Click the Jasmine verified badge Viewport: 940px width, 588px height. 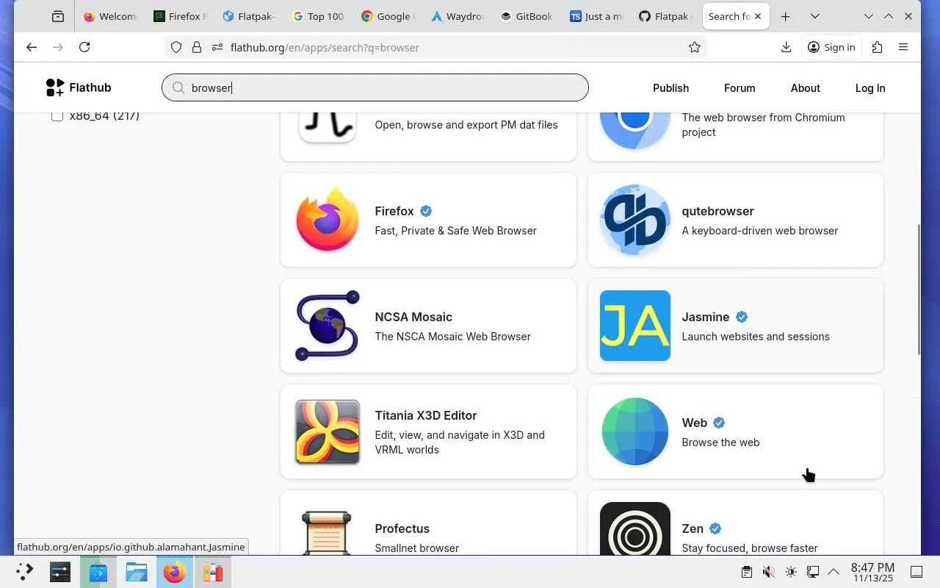(742, 317)
